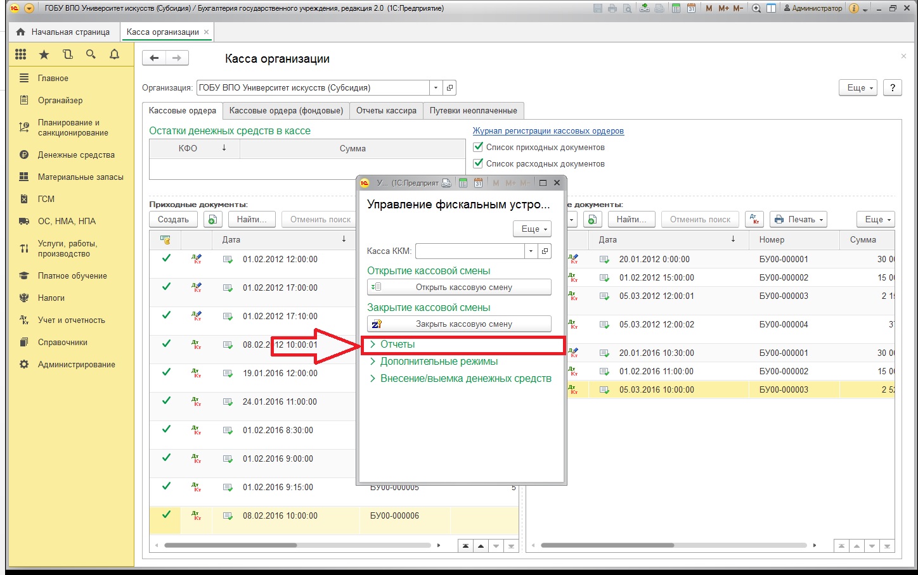Open Еще menu above expense table
Screen dimensions: 918x575
click(876, 219)
